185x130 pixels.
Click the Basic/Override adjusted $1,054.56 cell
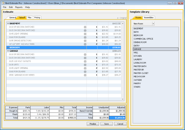[x=117, y=111]
